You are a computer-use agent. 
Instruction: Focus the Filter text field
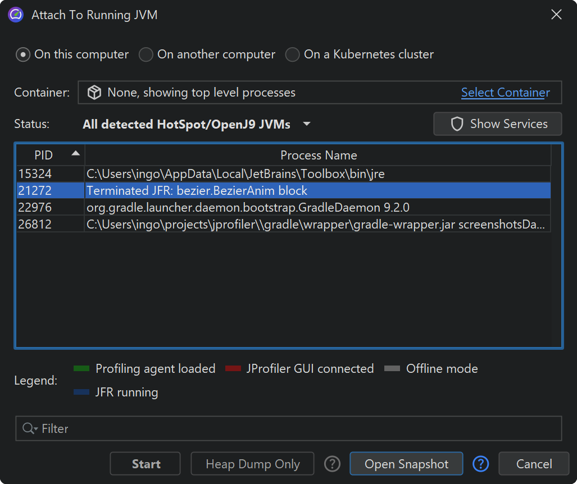click(298, 429)
